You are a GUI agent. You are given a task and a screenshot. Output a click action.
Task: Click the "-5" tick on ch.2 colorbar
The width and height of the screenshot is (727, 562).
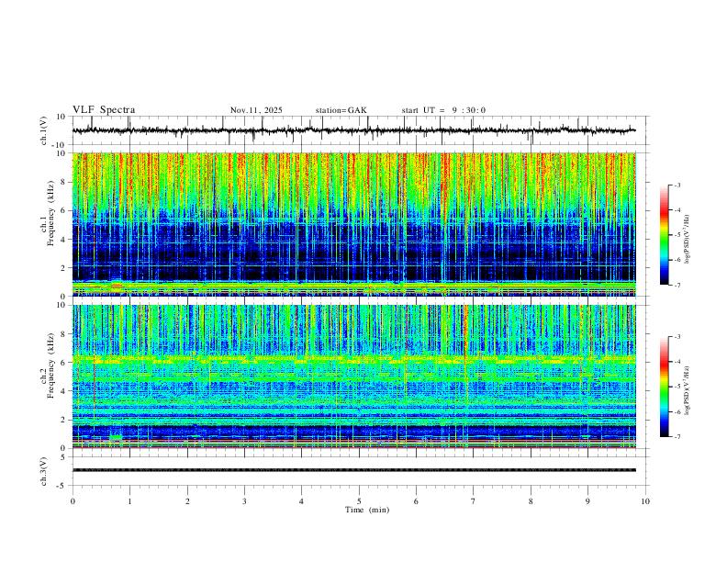pos(677,387)
